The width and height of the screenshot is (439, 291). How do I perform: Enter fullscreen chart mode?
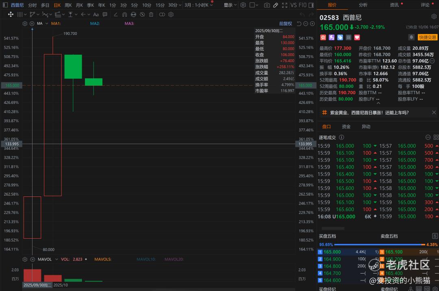(x=285, y=5)
